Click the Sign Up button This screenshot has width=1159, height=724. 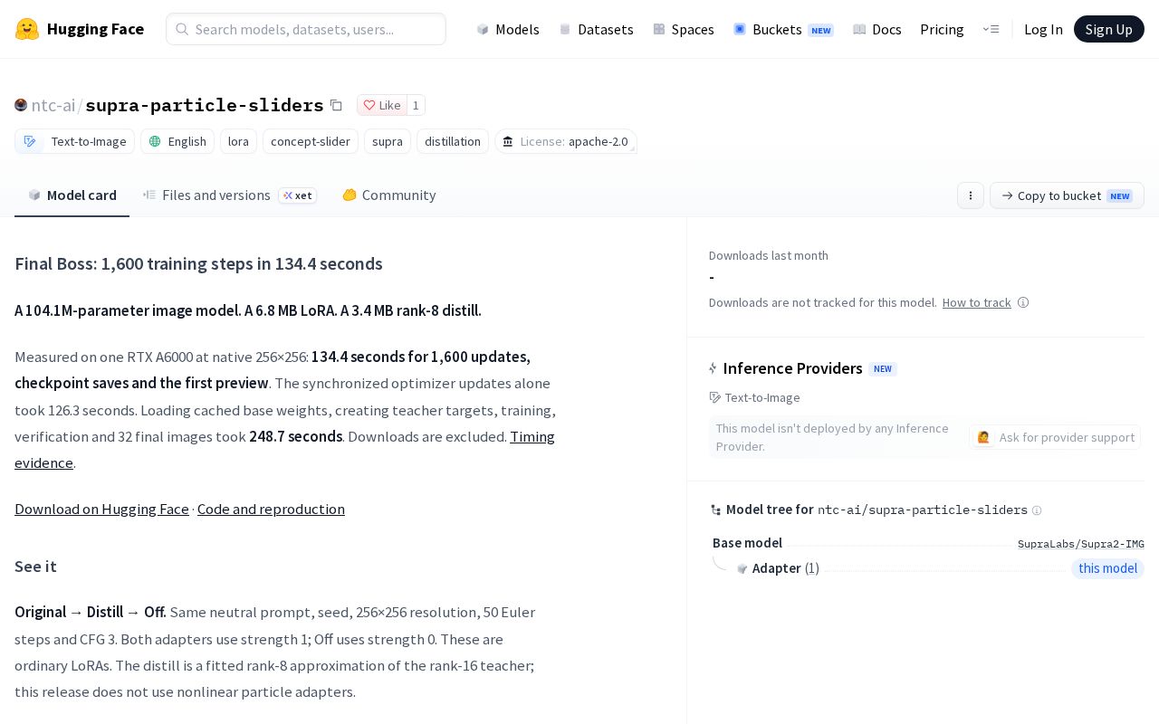click(x=1109, y=29)
